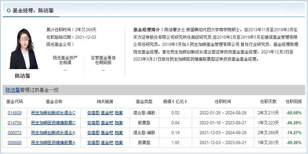Viewport: 308px width, 154px height.
Task: Open 基金吧 for fund 014758
Action: click(x=107, y=123)
